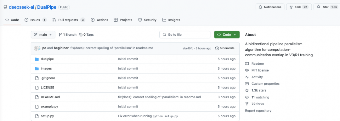Open the DualPipe repository name link

click(47, 7)
